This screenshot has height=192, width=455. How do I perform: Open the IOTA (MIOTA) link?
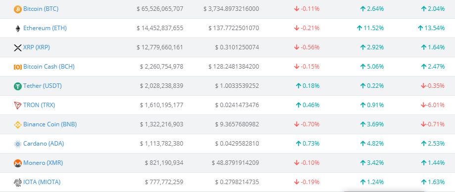pyautogui.click(x=42, y=182)
